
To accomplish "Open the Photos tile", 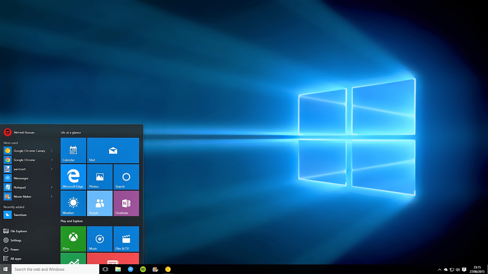I will click(x=100, y=177).
